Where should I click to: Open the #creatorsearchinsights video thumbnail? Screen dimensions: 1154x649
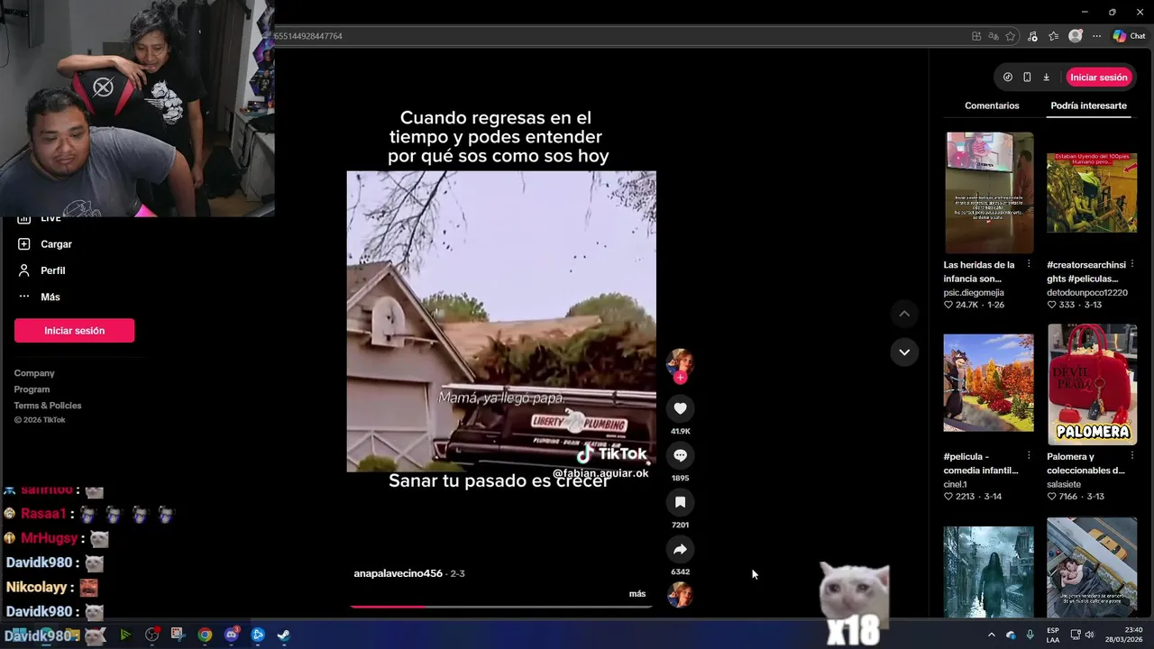(1092, 192)
